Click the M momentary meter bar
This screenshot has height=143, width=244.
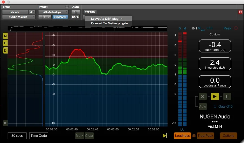pos(185,79)
